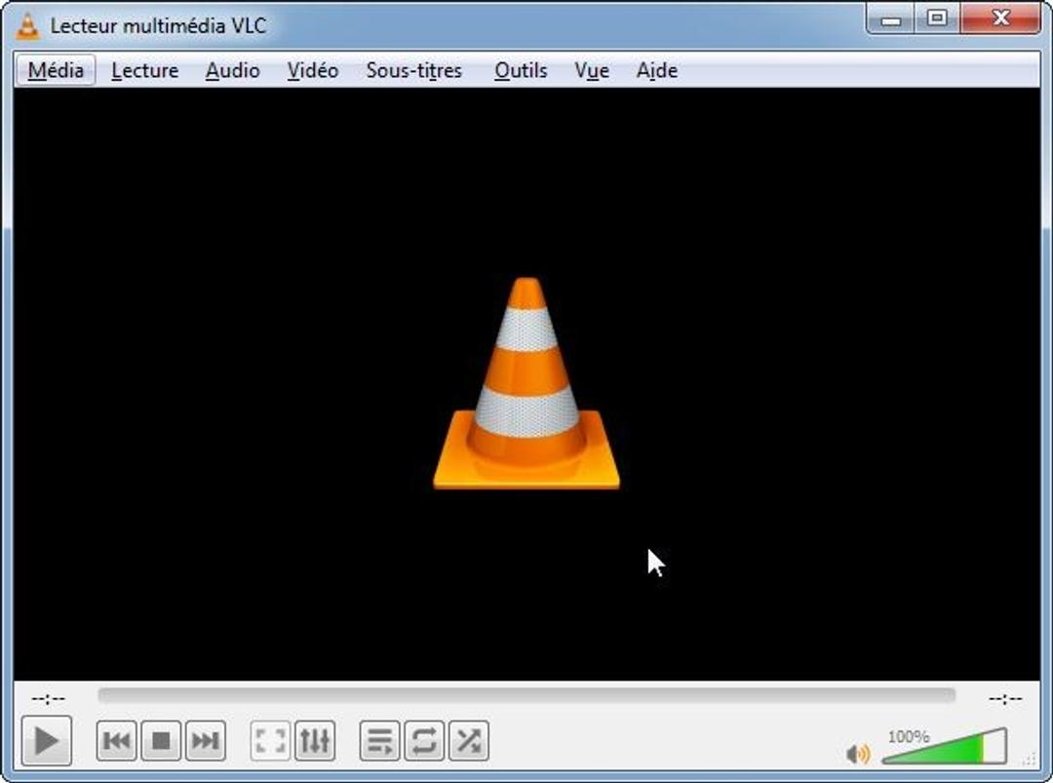Switch to fullscreen mode icon
The width and height of the screenshot is (1053, 783).
[x=270, y=740]
